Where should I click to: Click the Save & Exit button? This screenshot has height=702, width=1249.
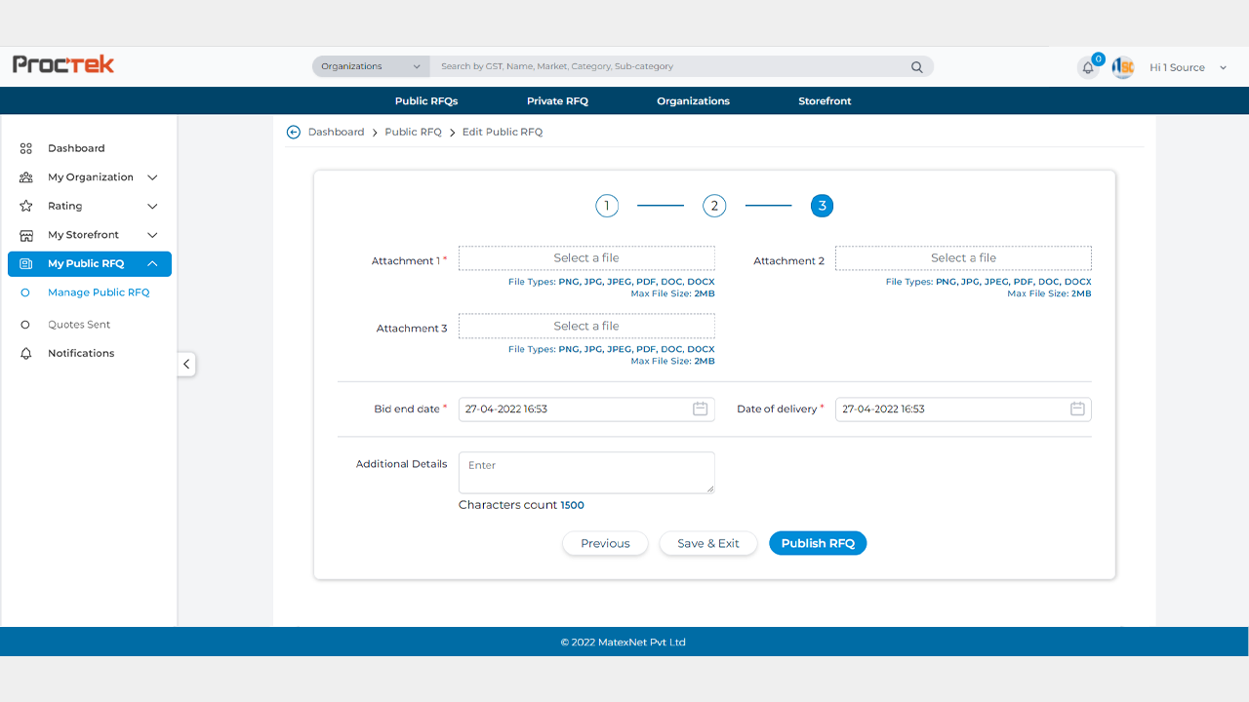[x=707, y=543]
